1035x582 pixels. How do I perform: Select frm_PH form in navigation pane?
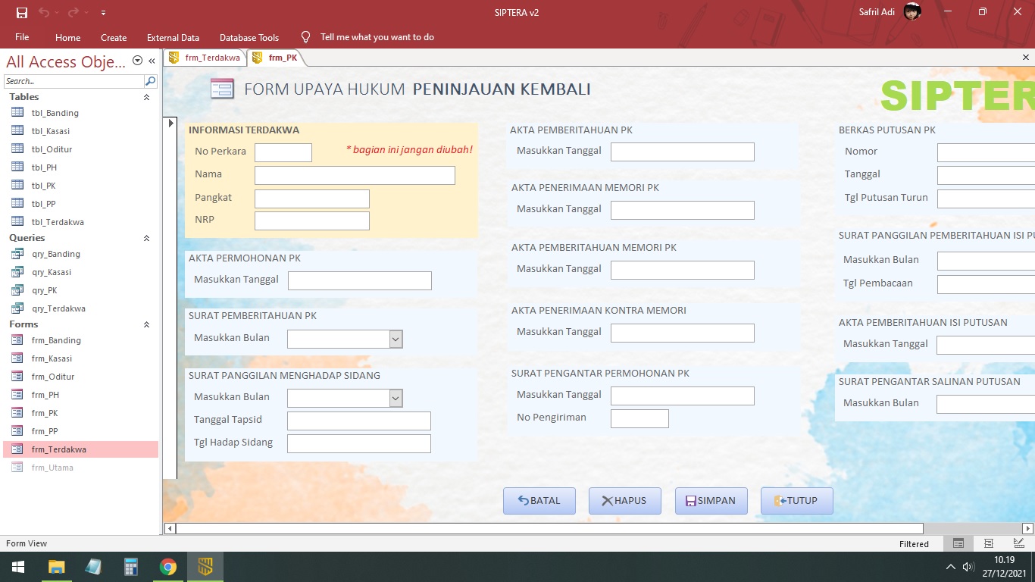(80, 395)
